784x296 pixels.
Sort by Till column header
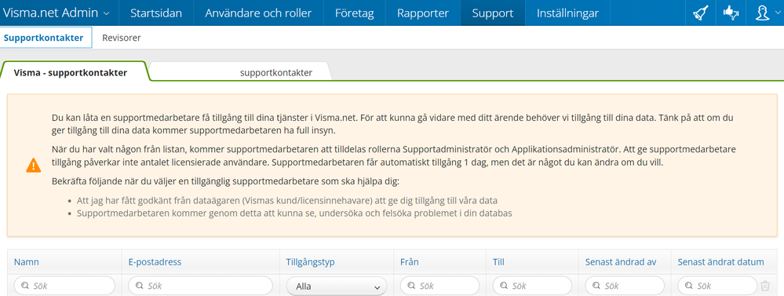498,262
